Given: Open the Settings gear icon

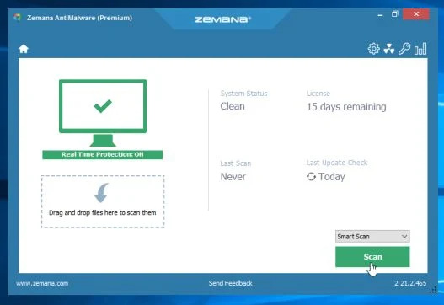Looking at the screenshot, I should [x=374, y=49].
